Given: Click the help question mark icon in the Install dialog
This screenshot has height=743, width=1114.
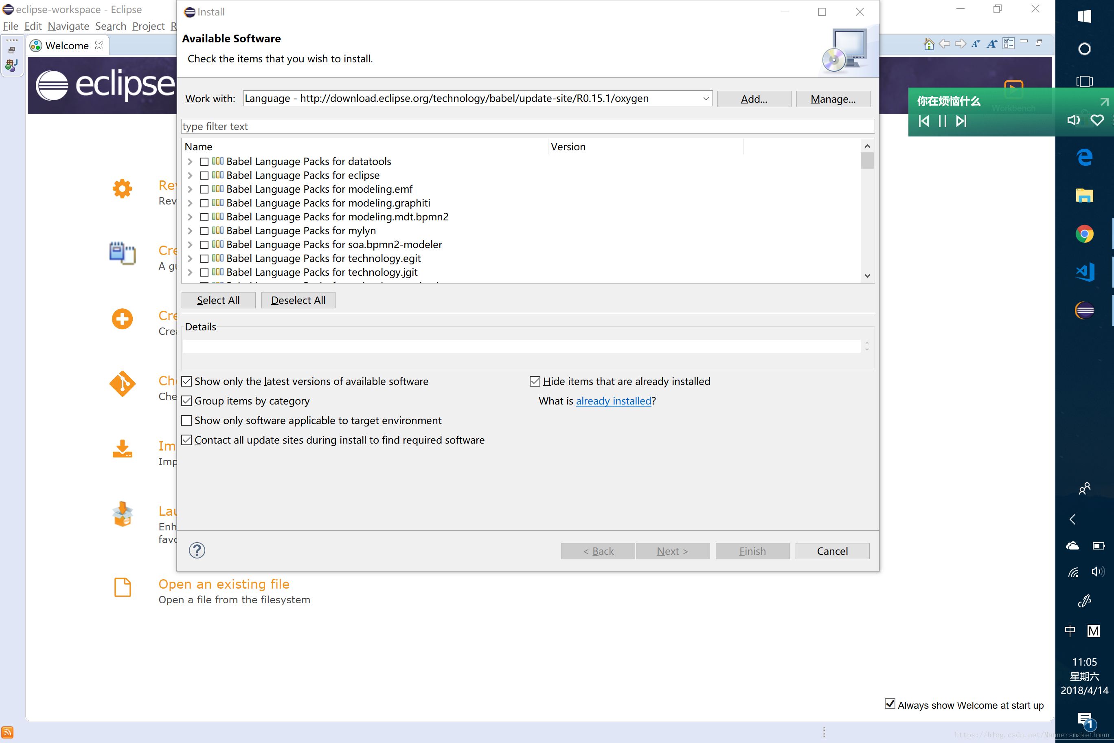Looking at the screenshot, I should click(197, 550).
